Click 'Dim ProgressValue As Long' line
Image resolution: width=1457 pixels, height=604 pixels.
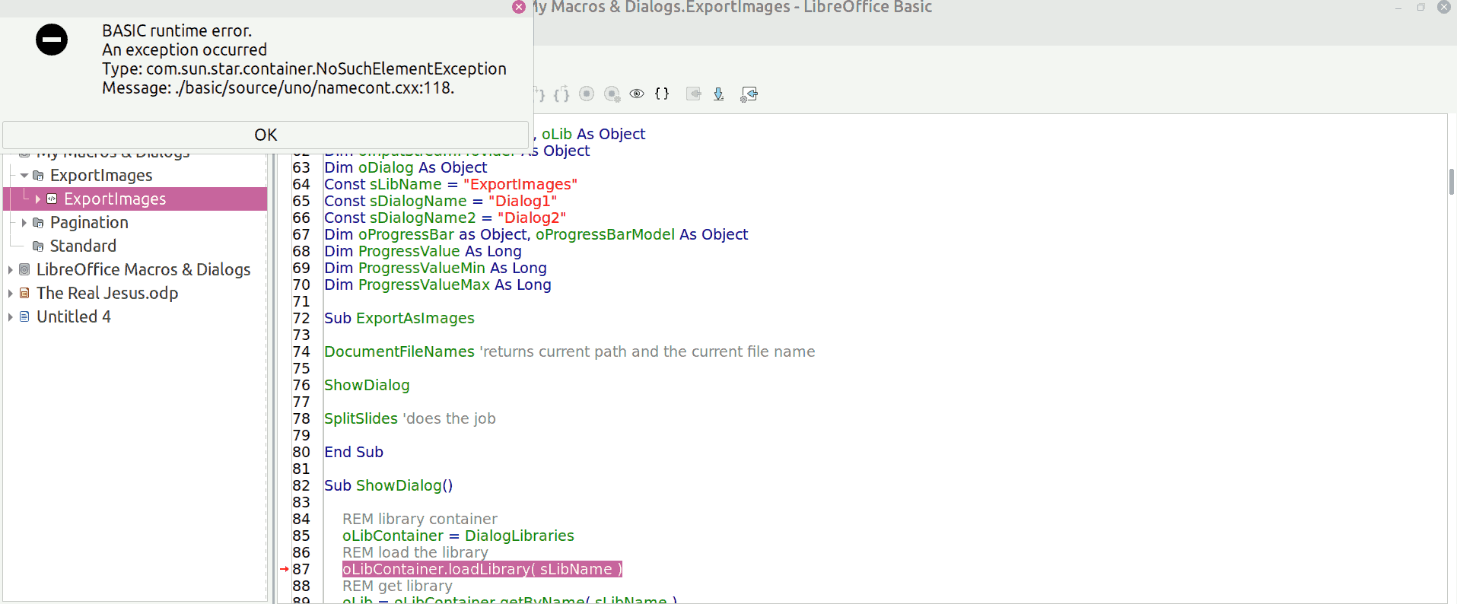[423, 252]
